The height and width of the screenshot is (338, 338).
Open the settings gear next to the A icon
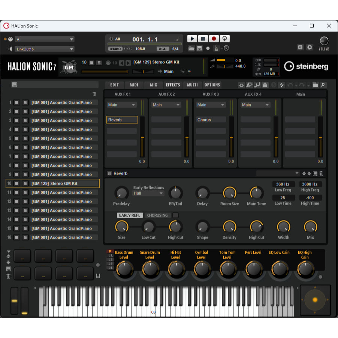coord(310,48)
